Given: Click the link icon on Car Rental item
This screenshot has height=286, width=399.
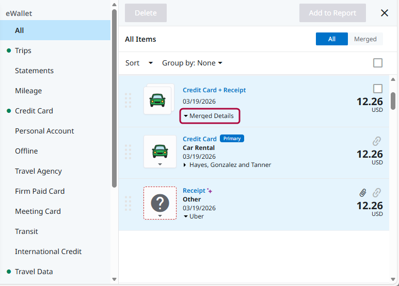Looking at the screenshot, I should pyautogui.click(x=377, y=141).
